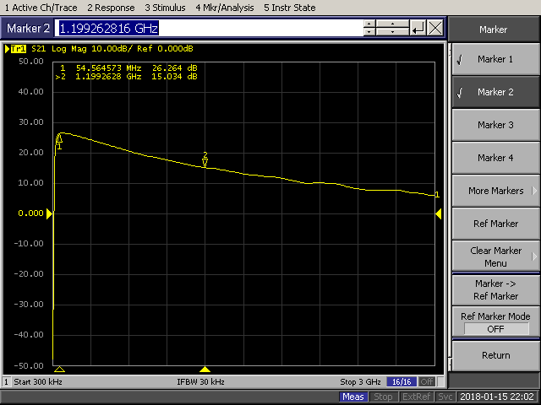Open the Mkr/Analysis menu
This screenshot has width=541, height=405.
click(223, 8)
